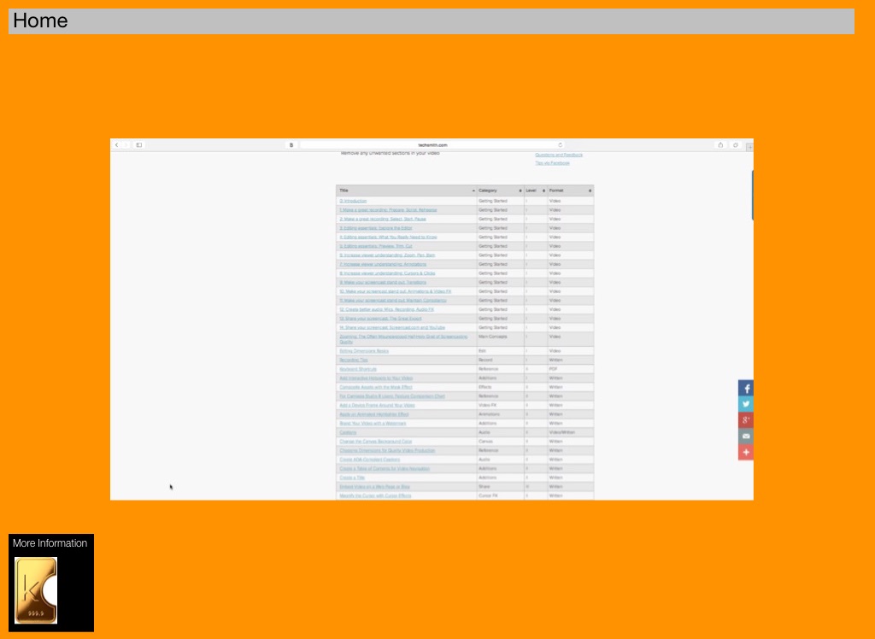This screenshot has height=639, width=875.
Task: Open the 'Captions' tutorial link
Action: (x=348, y=432)
